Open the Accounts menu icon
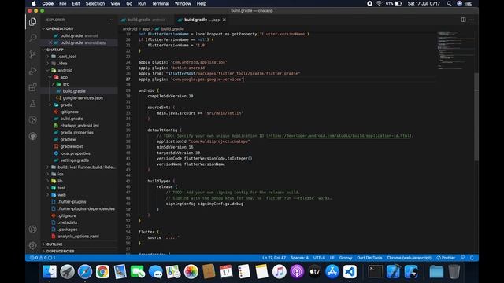 tap(33, 229)
